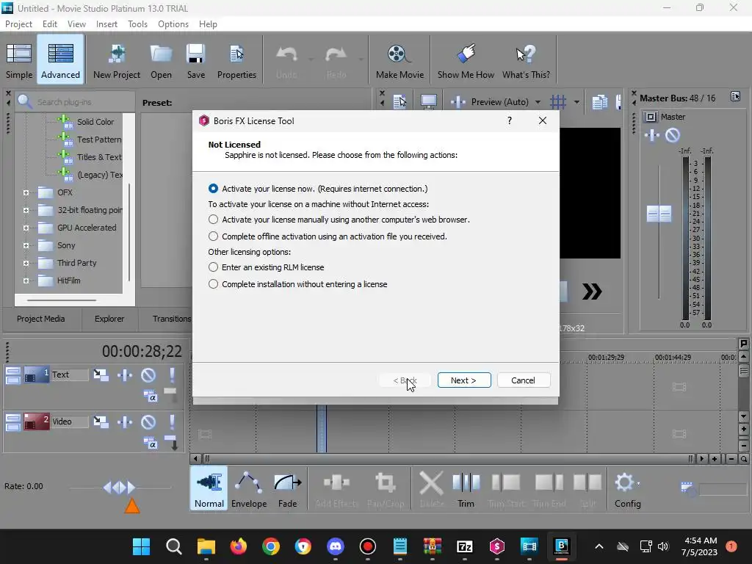Open track FX on Text track
Screen dimensions: 752x564
coord(125,375)
